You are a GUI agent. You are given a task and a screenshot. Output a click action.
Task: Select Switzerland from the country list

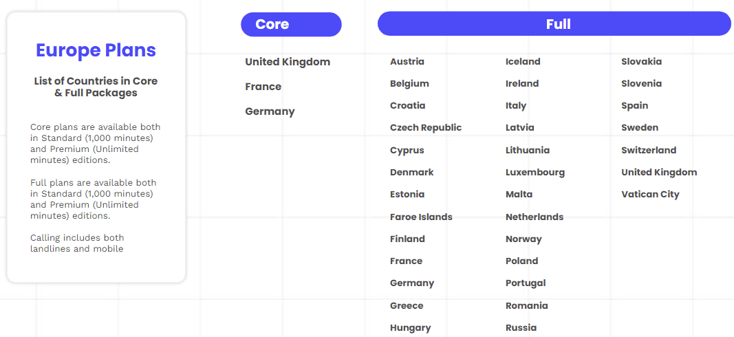point(648,150)
